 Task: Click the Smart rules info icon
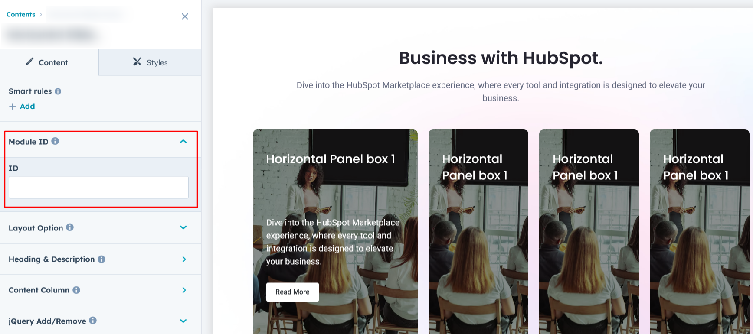(58, 91)
